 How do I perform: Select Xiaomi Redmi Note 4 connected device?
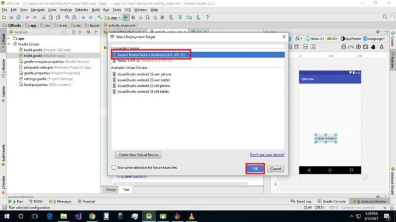(x=198, y=55)
